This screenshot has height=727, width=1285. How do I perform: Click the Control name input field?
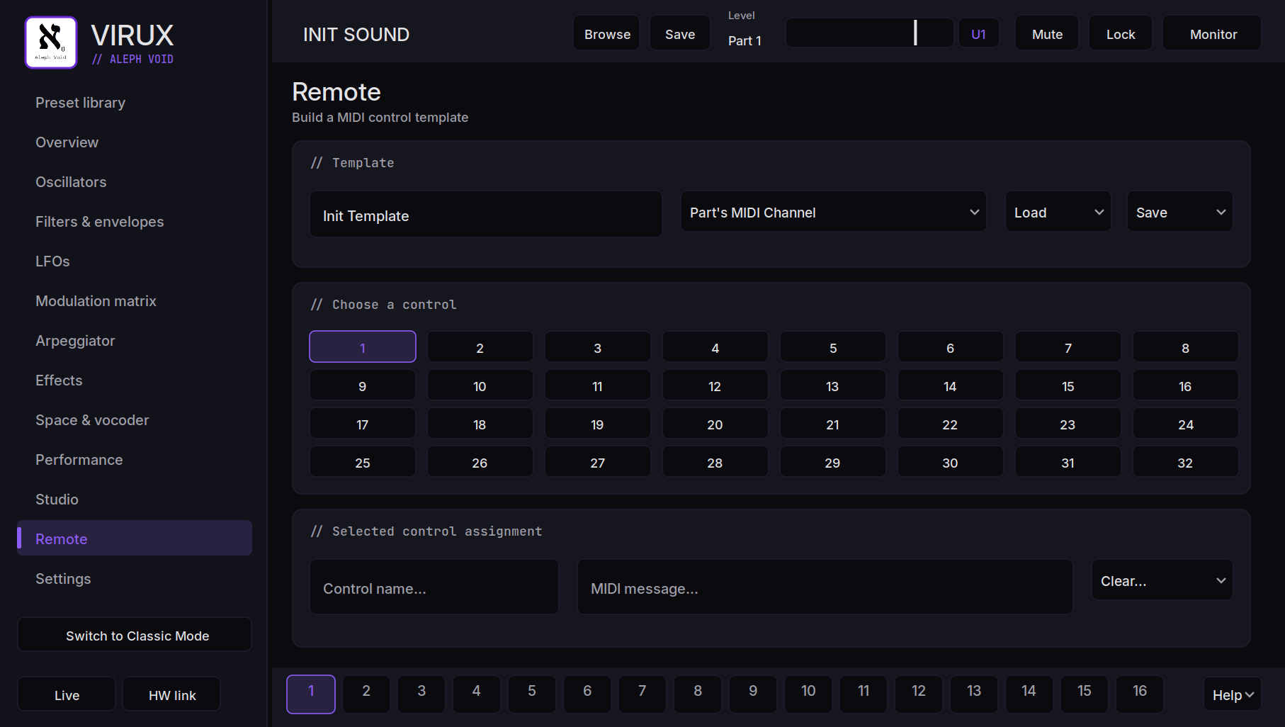pyautogui.click(x=434, y=587)
